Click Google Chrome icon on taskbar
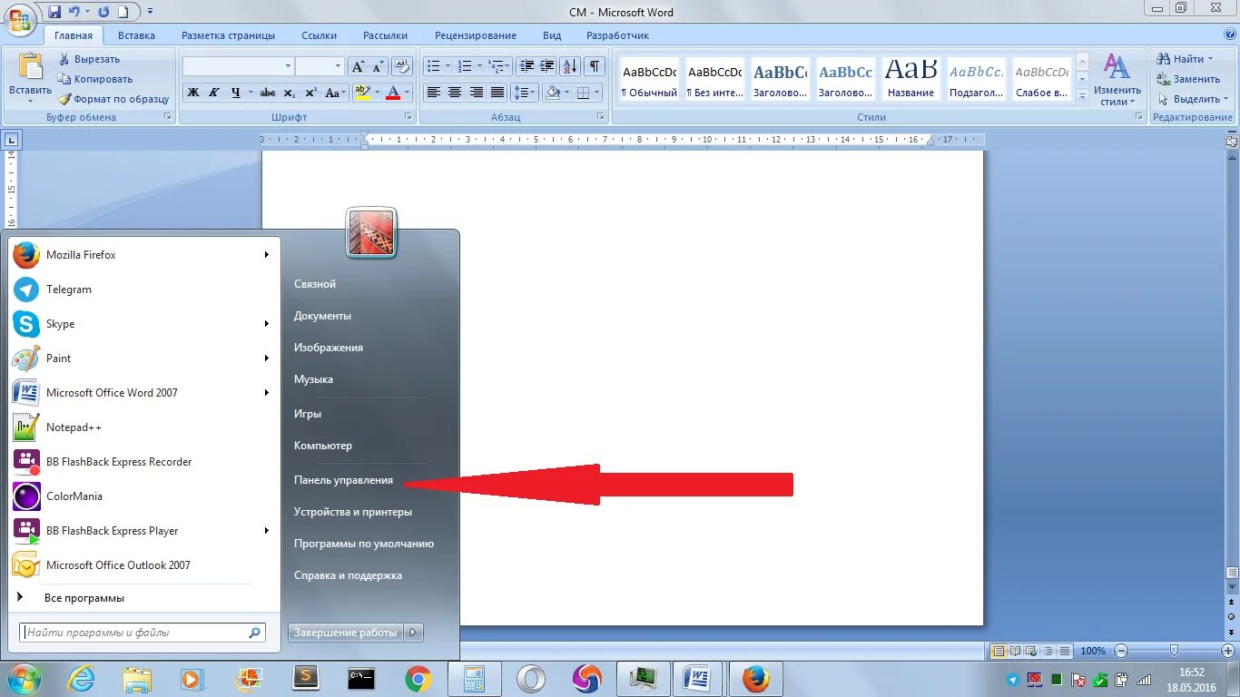Image resolution: width=1240 pixels, height=697 pixels. 418,679
